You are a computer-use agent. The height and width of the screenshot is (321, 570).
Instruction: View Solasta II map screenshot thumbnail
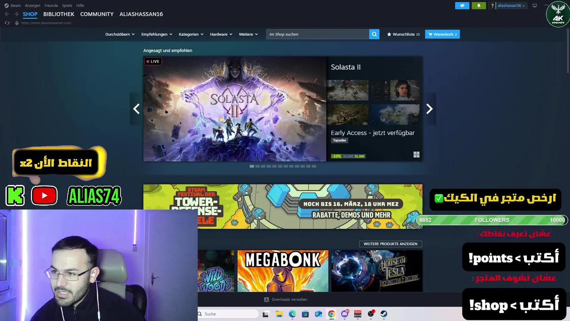(x=395, y=115)
